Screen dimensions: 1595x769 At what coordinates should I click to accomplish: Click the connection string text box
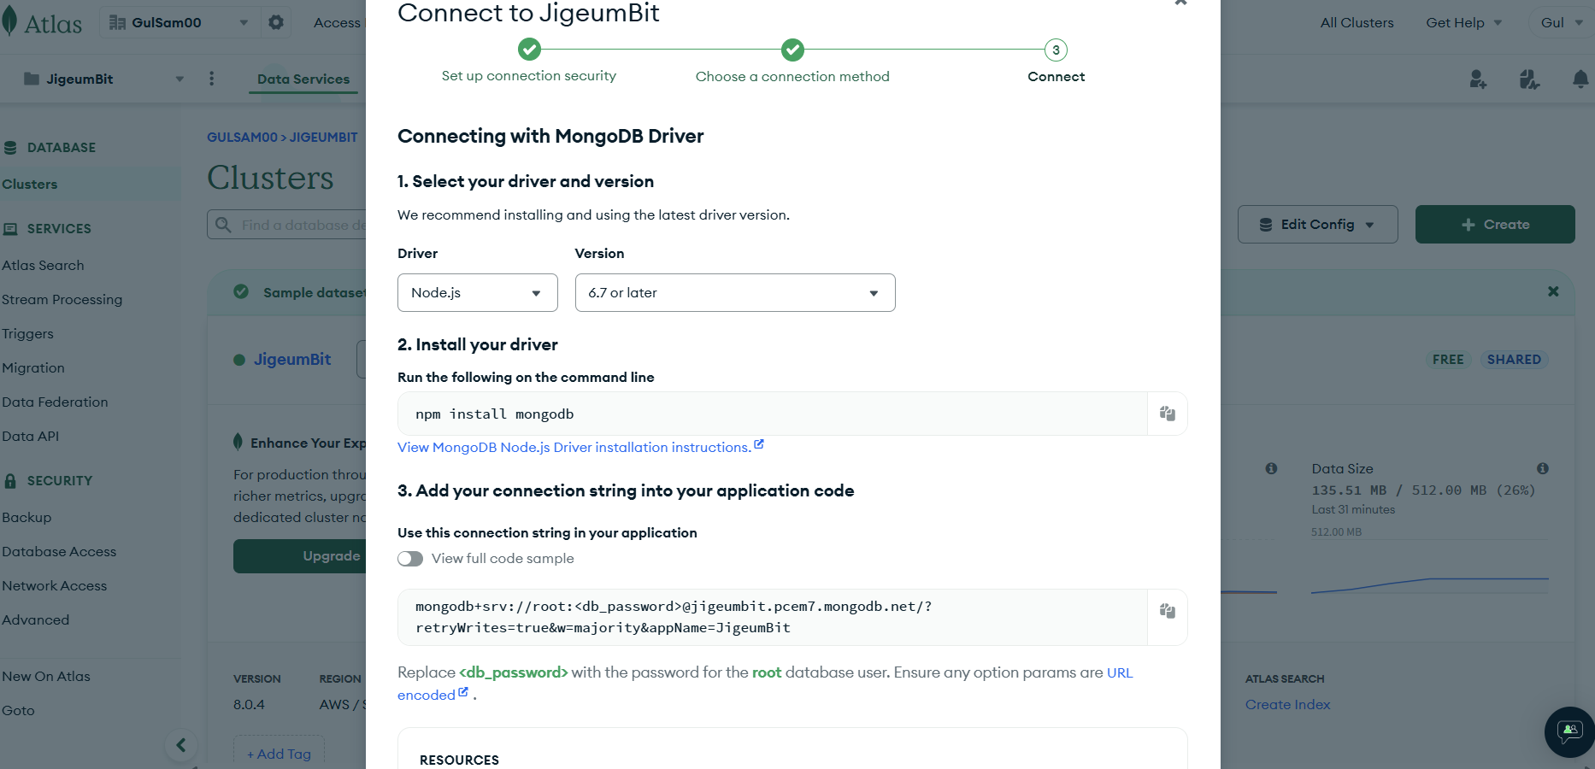pos(773,617)
